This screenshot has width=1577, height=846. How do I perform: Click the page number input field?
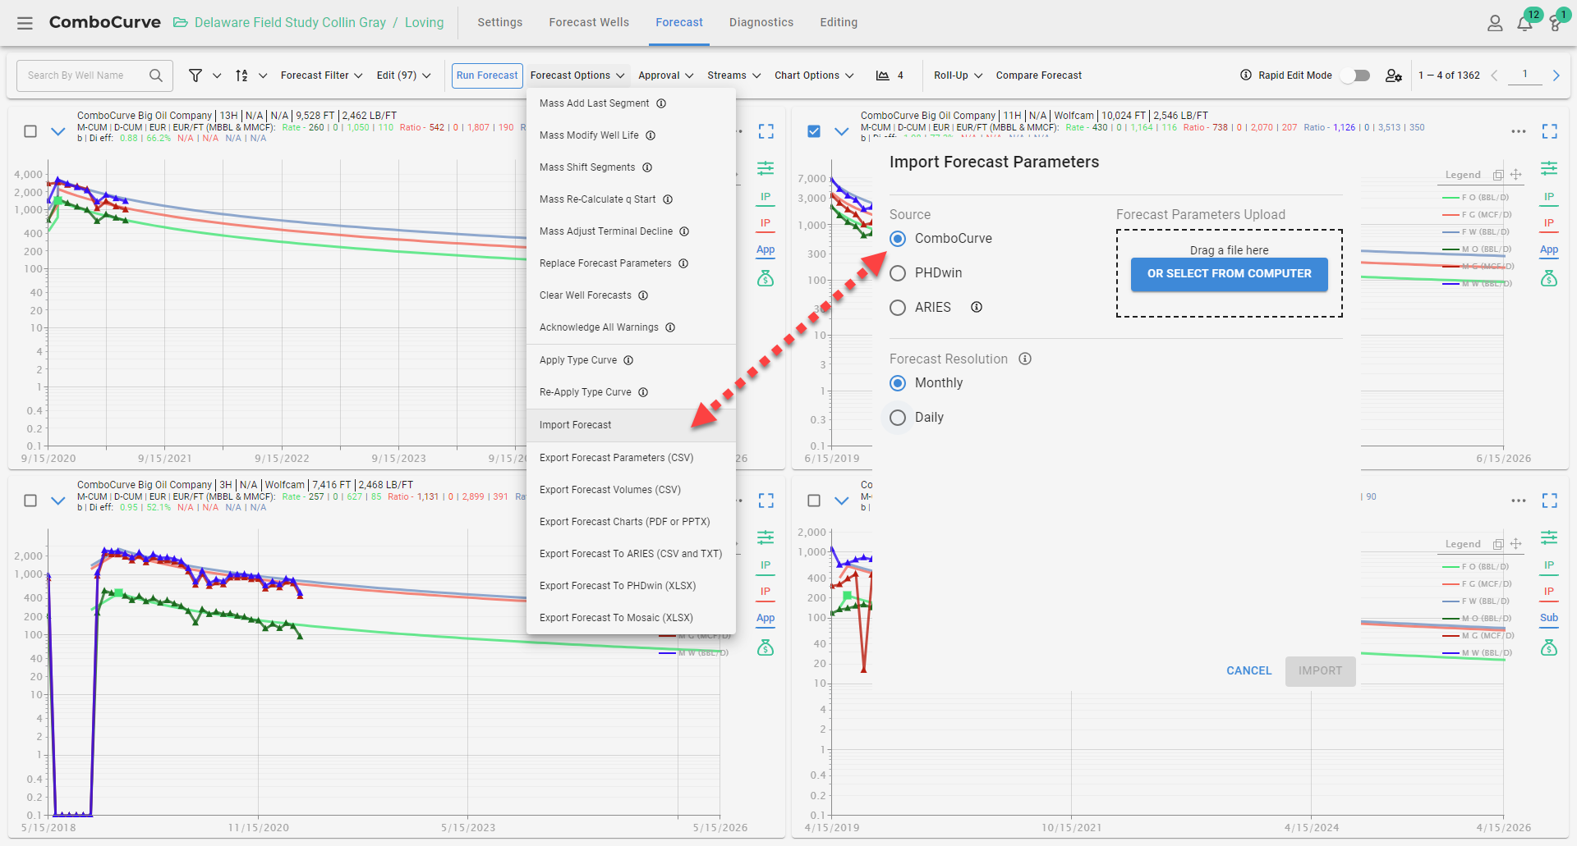click(1525, 75)
